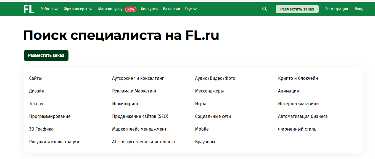Choose the Программирование category
375x159 pixels.
click(x=50, y=116)
